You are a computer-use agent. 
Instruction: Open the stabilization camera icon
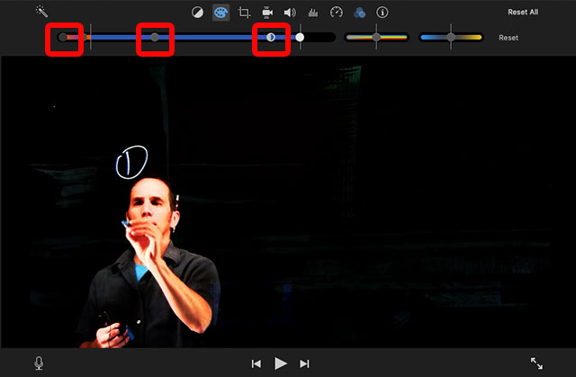267,13
